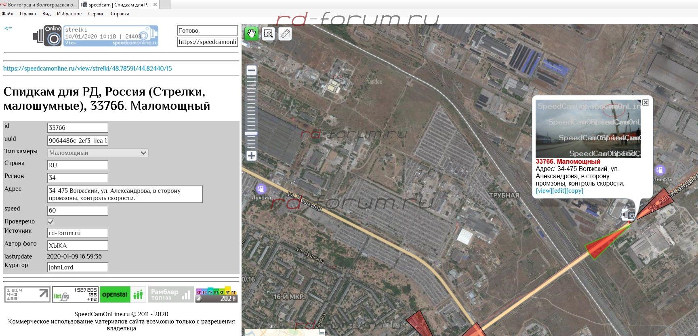Screen dimensions: 698x336
Task: Click the Источник field rd-forum.ru
Action: (x=78, y=233)
